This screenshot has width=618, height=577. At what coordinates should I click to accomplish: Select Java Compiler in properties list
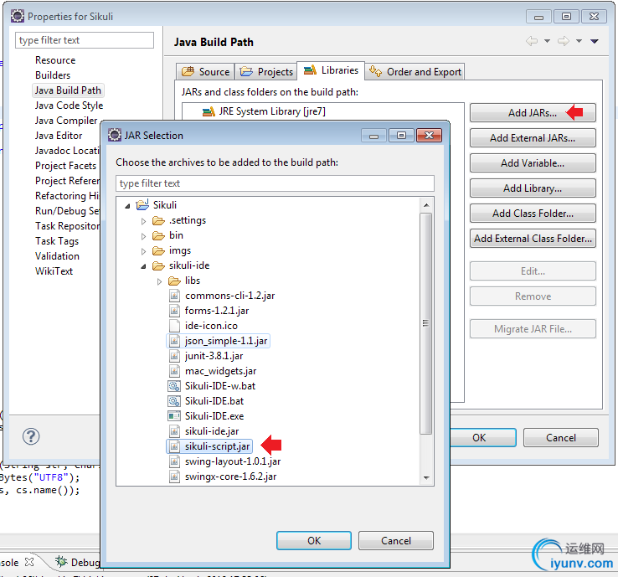coord(66,121)
